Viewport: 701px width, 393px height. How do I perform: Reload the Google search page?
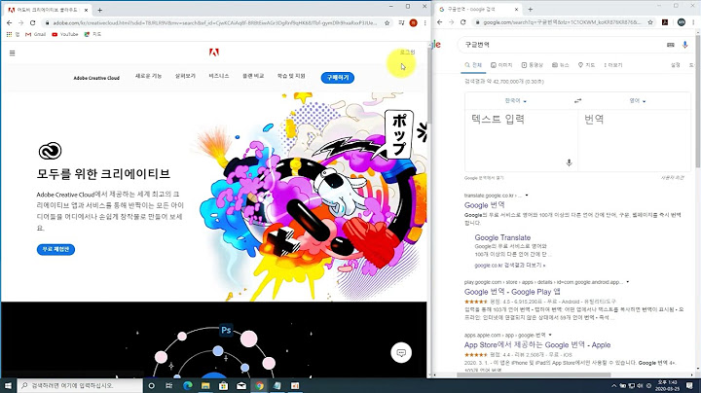point(463,21)
